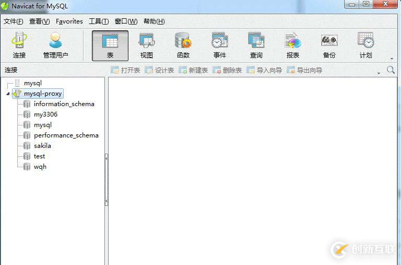
Task: Launch 导出向导 (Export Wizard)
Action: [304, 70]
